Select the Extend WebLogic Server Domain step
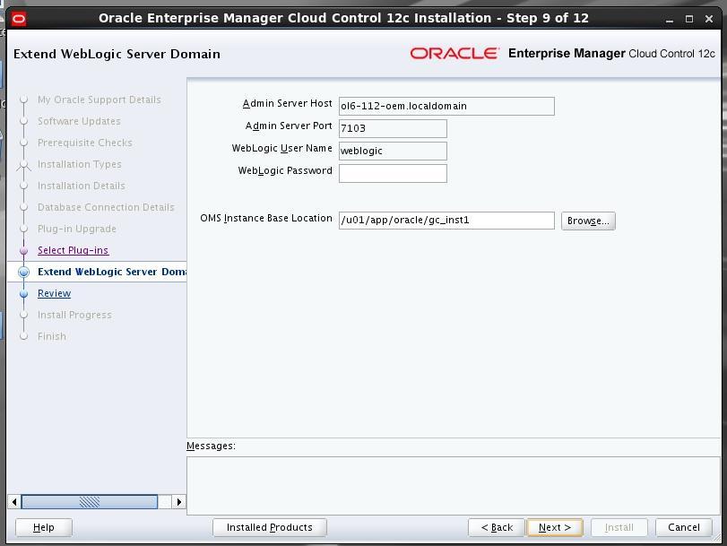Image resolution: width=727 pixels, height=546 pixels. [x=112, y=272]
